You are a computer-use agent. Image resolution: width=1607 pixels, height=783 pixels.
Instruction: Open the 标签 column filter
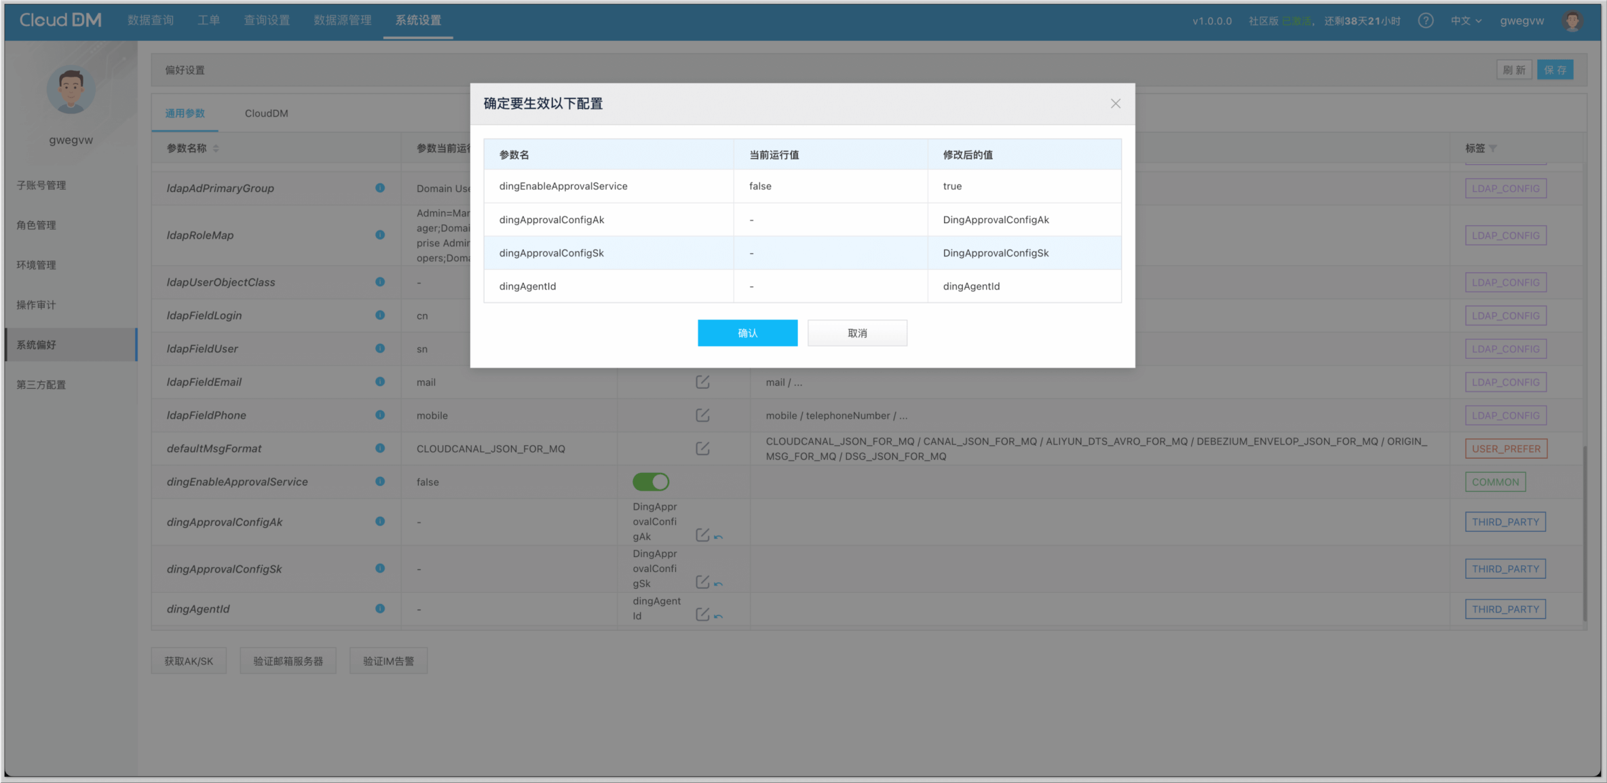[1493, 149]
